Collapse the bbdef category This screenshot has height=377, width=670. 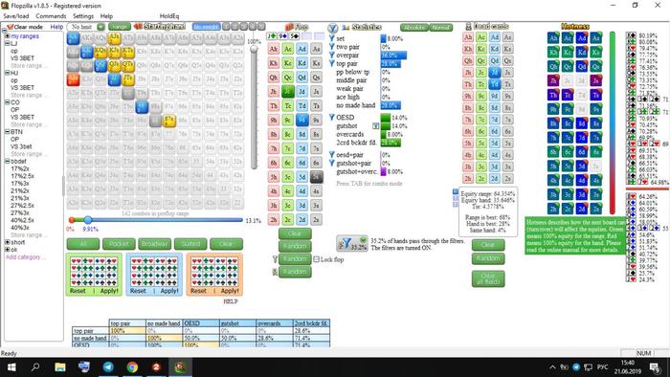(x=8, y=162)
